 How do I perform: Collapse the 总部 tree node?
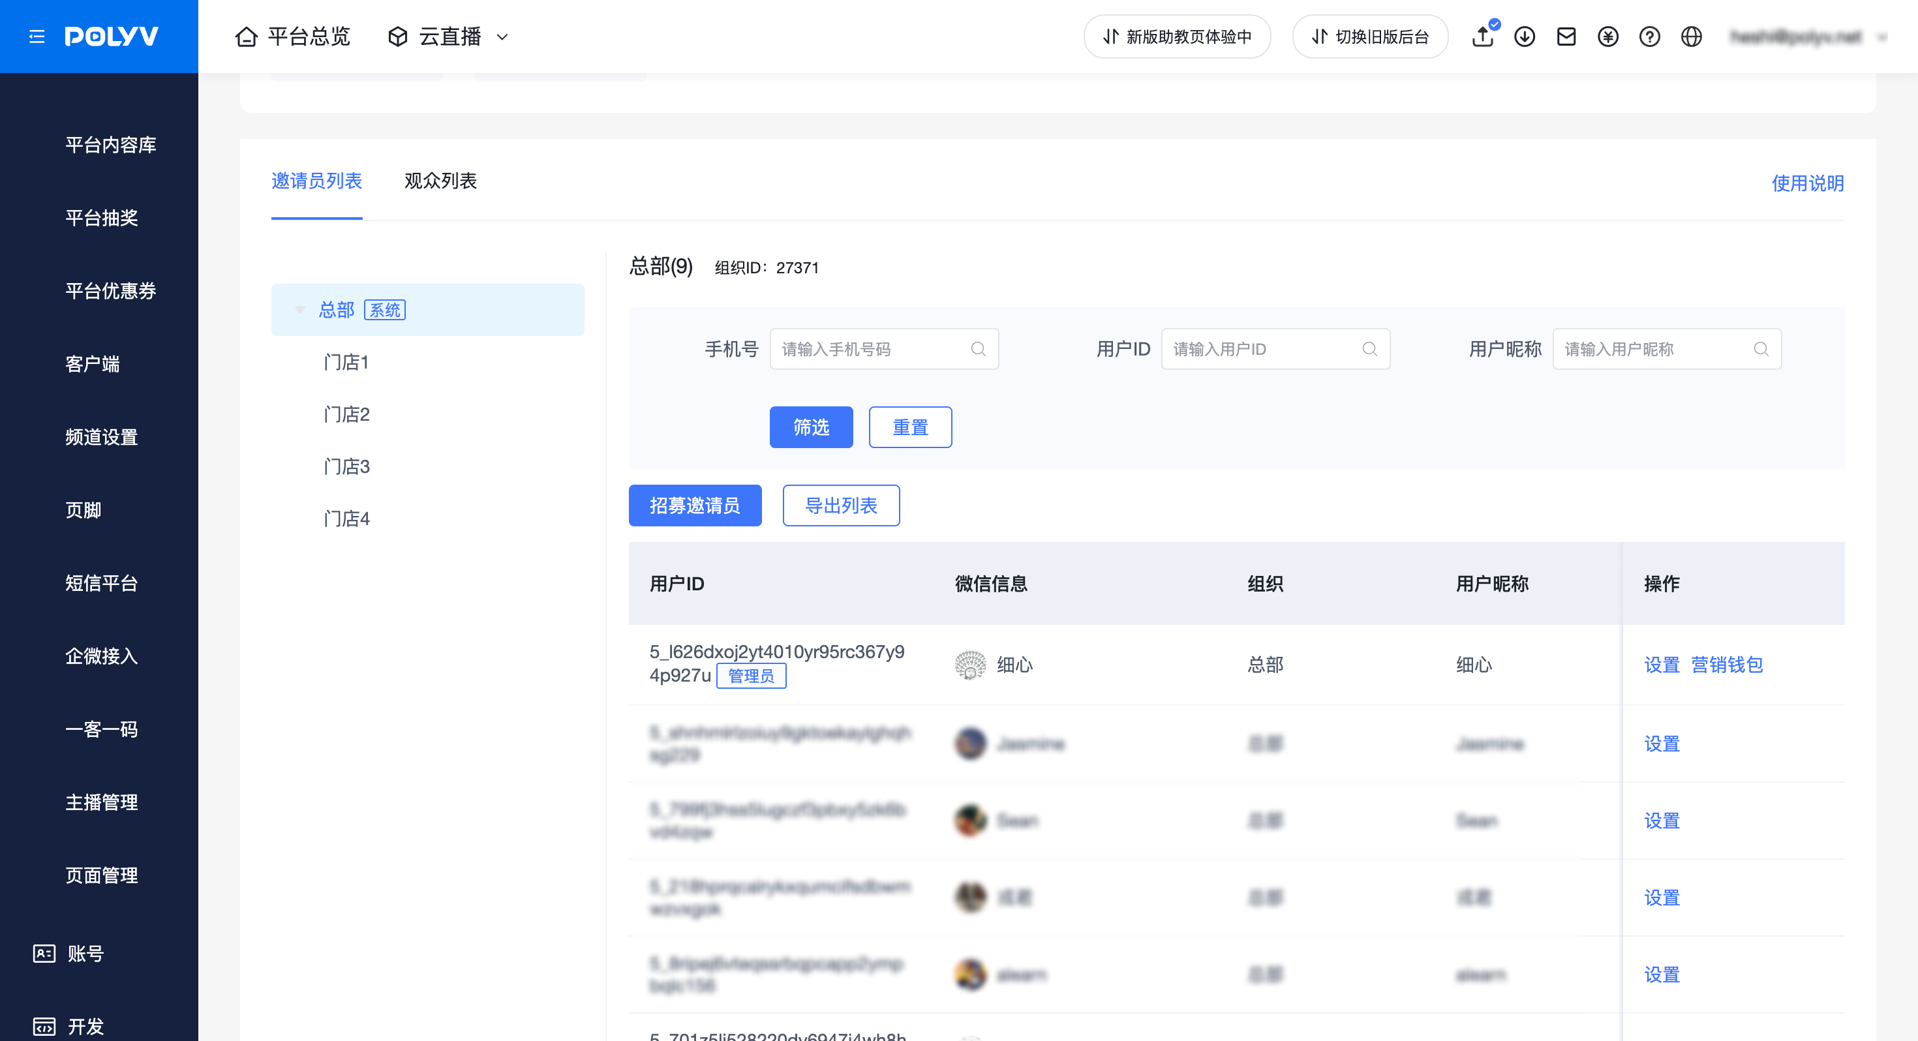pyautogui.click(x=300, y=310)
